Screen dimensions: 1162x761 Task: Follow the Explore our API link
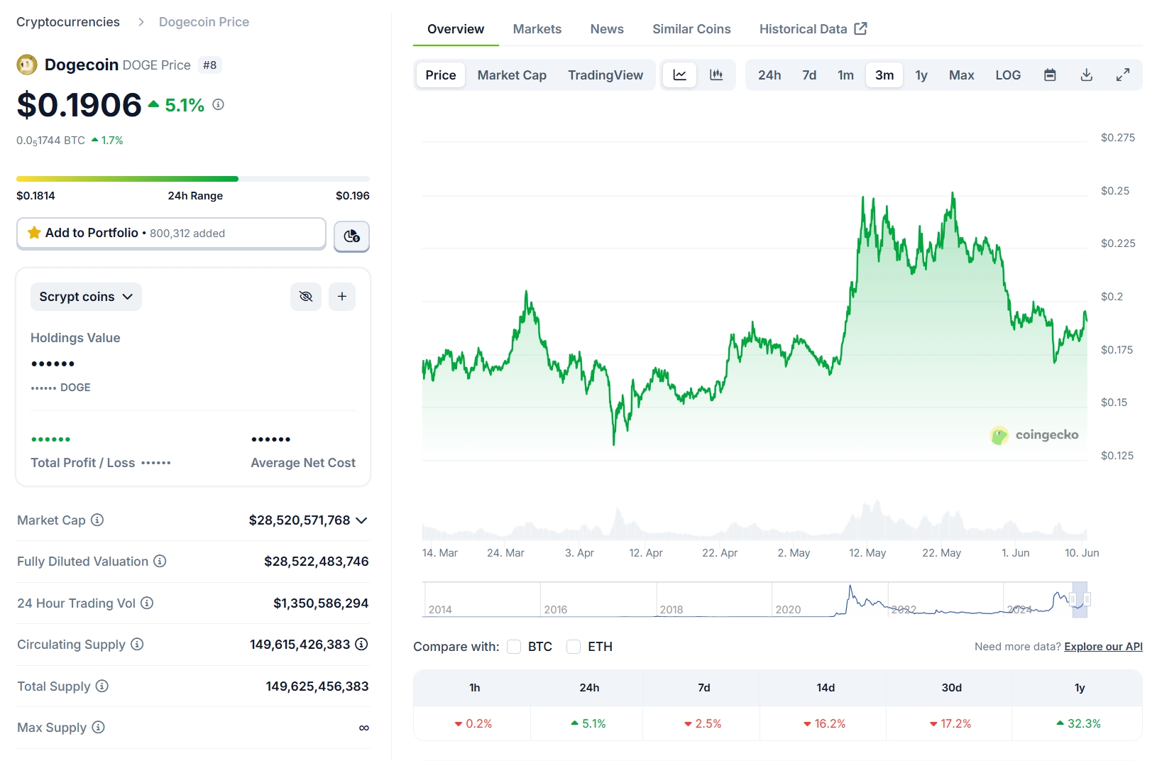coord(1103,646)
